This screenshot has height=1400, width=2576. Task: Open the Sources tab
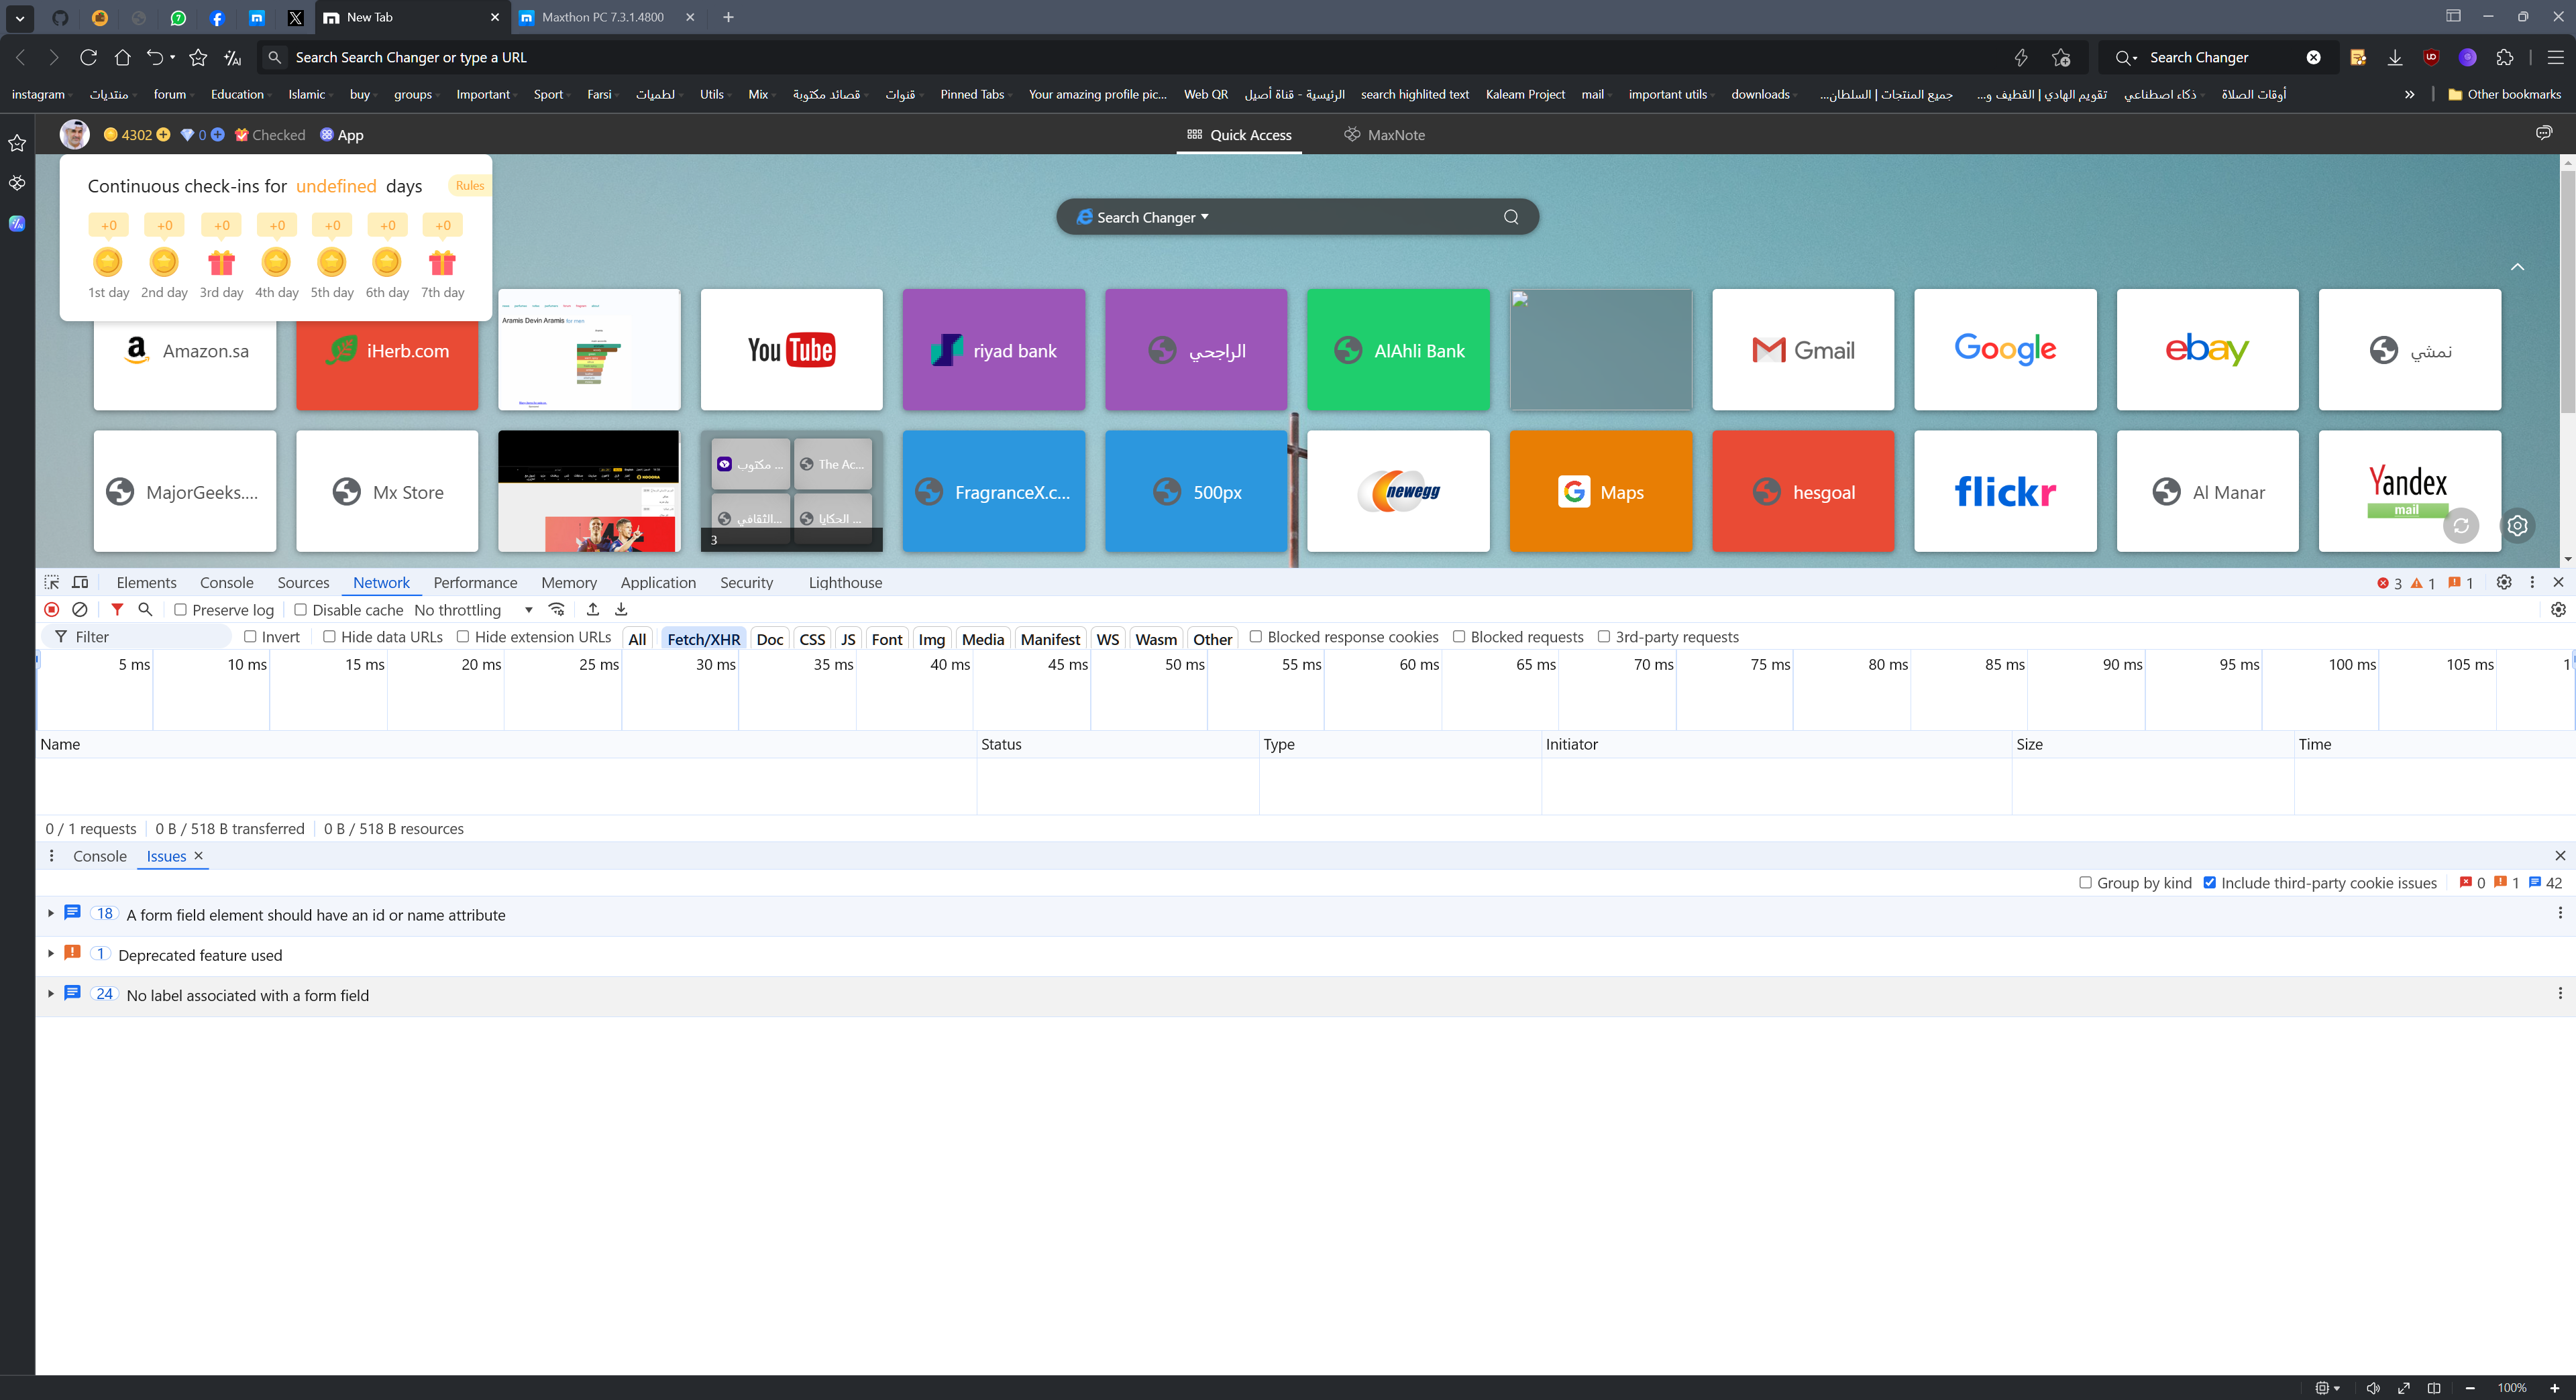[x=303, y=583]
